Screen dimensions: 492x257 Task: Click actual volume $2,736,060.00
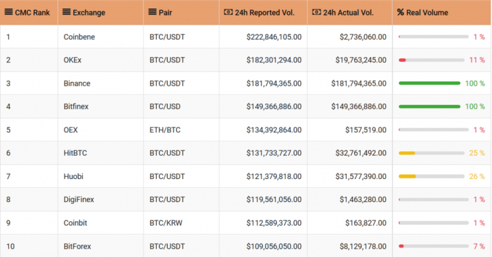pos(363,37)
